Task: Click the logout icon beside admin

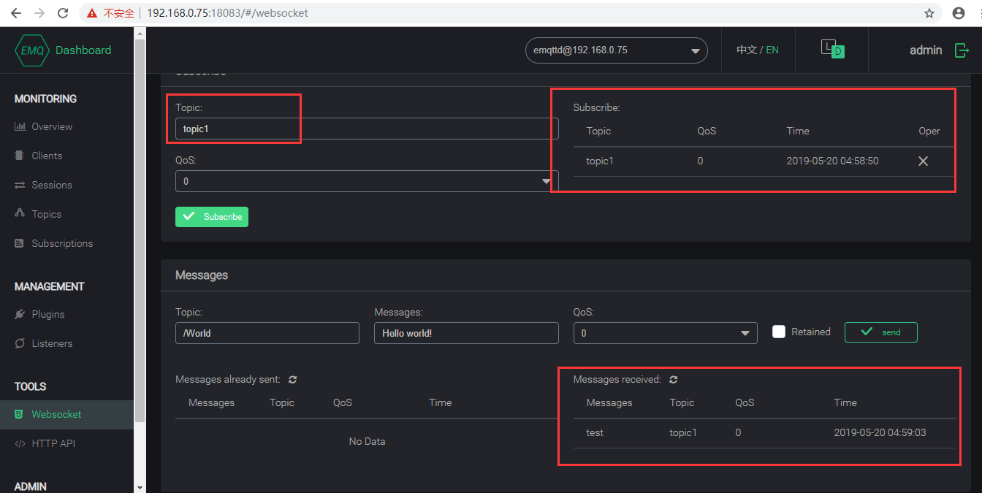Action: (962, 50)
